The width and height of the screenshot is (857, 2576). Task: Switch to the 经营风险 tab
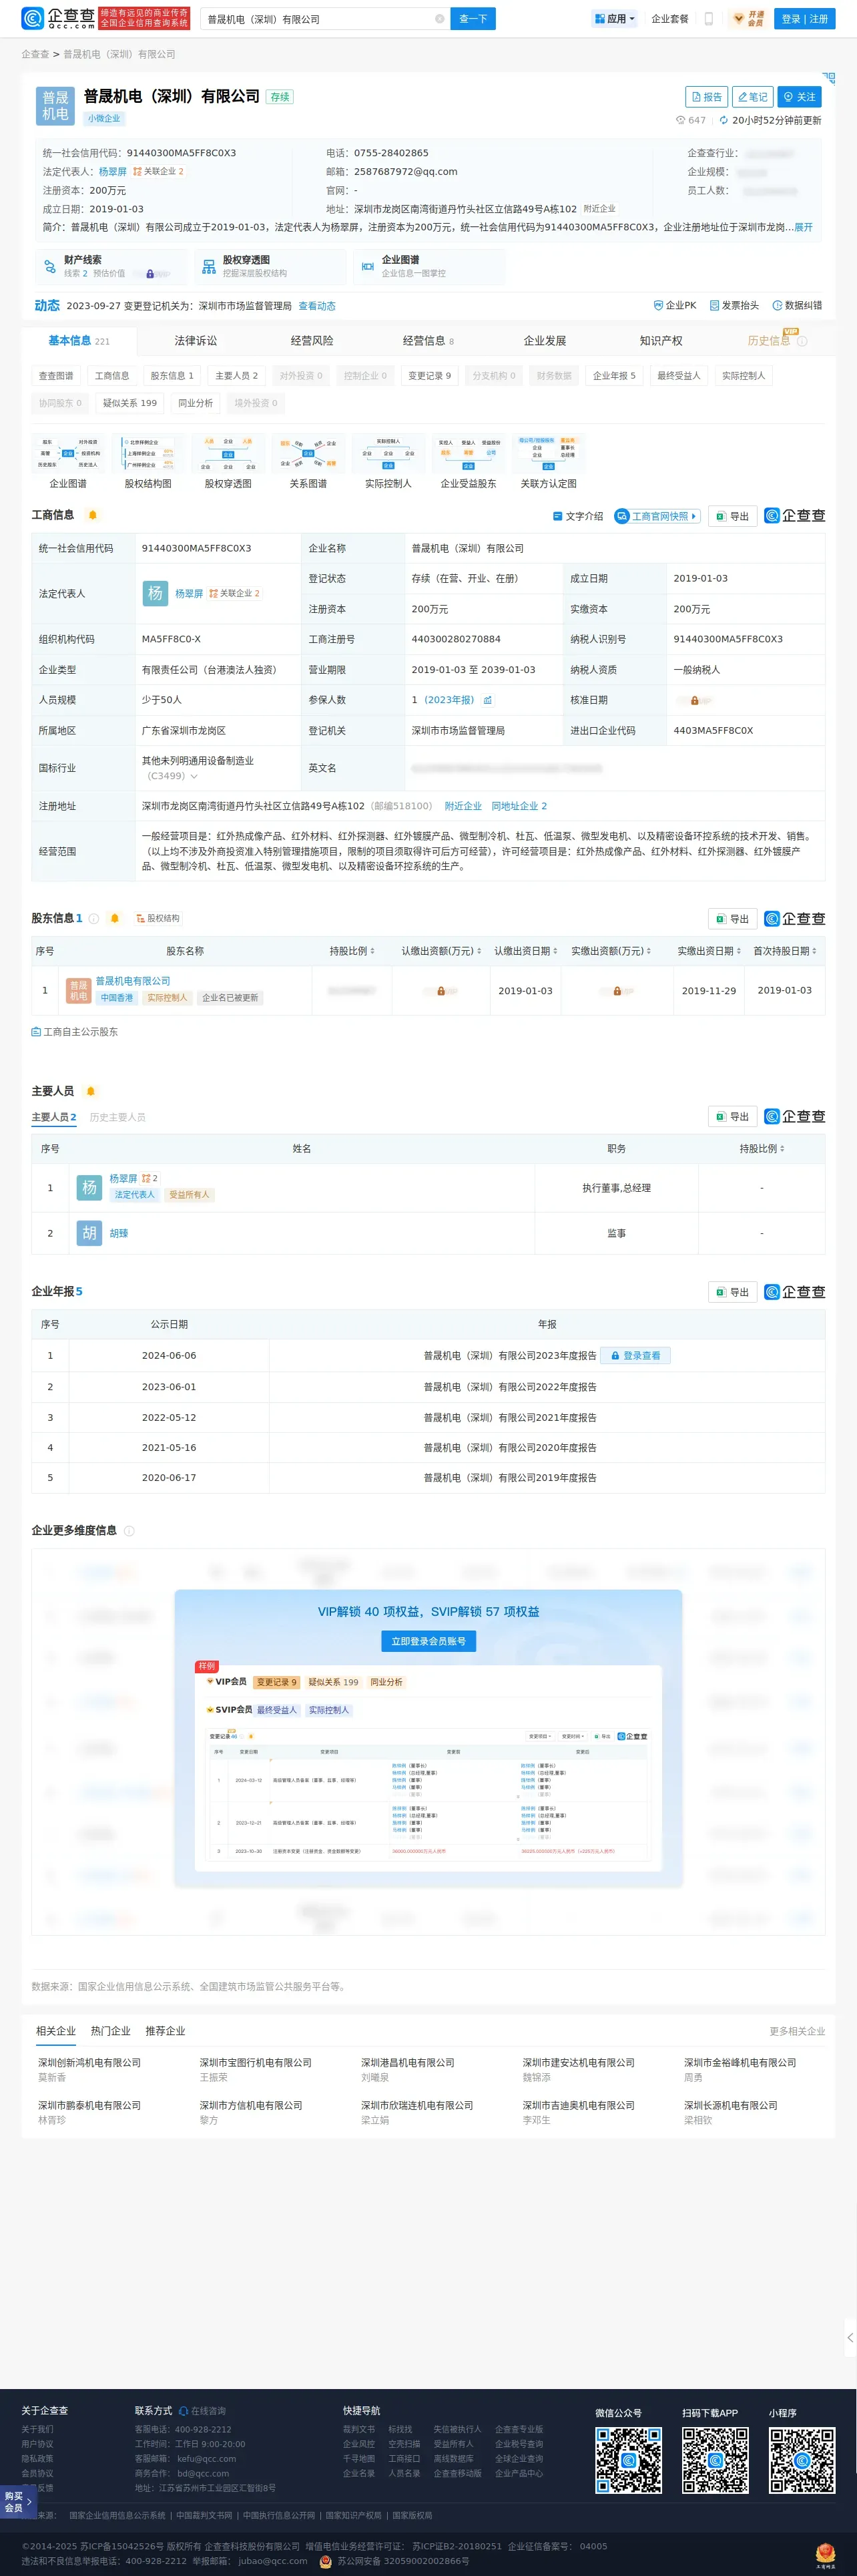point(312,341)
